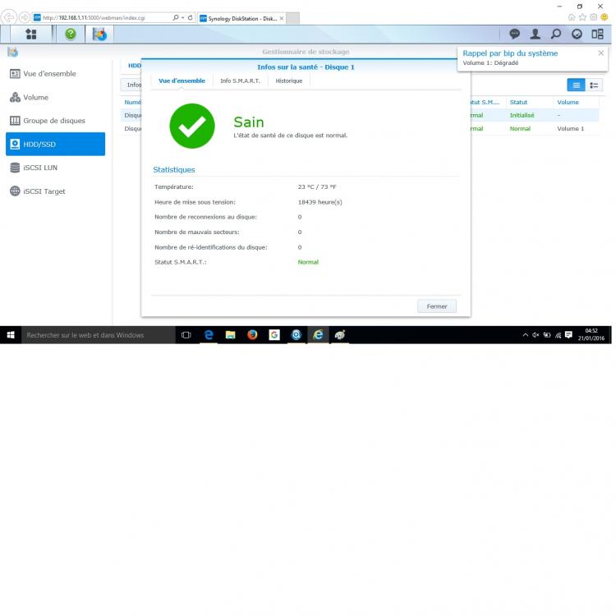
Task: Click the Windows search box
Action: coord(90,335)
